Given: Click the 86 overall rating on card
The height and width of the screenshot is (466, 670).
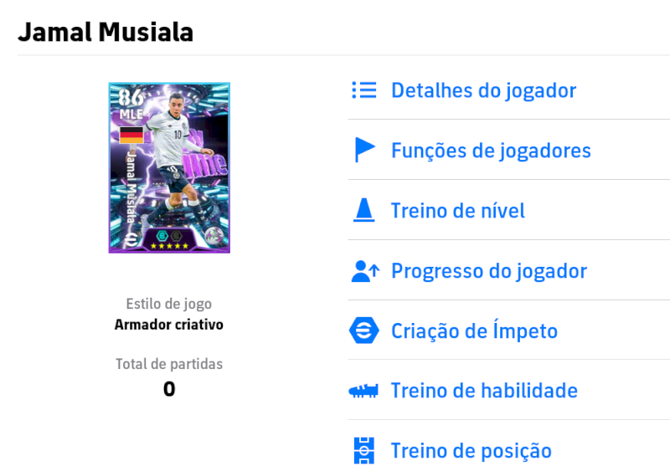Looking at the screenshot, I should [131, 97].
